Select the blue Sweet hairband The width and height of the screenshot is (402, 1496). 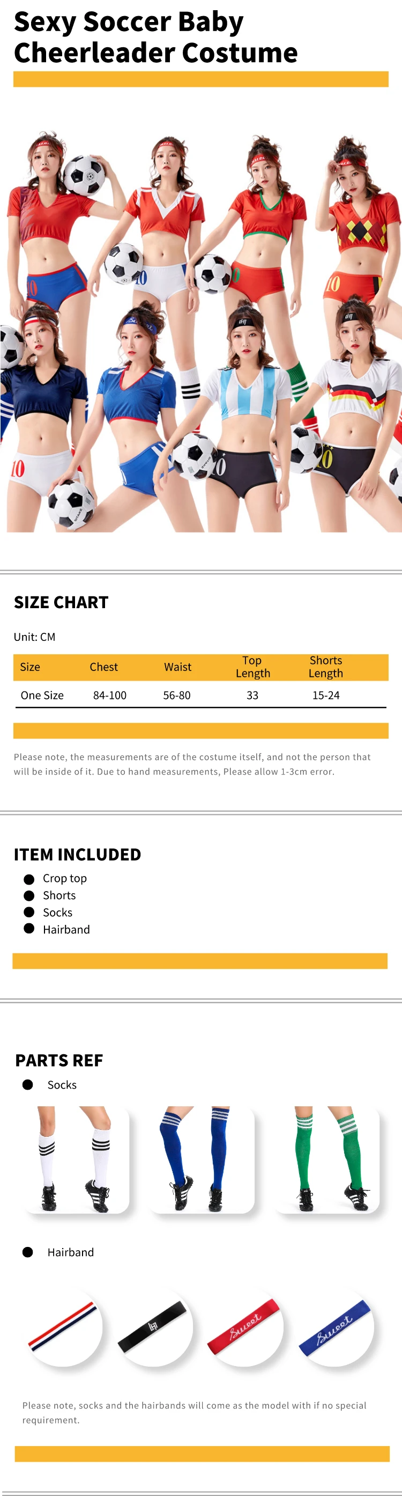click(x=334, y=1327)
